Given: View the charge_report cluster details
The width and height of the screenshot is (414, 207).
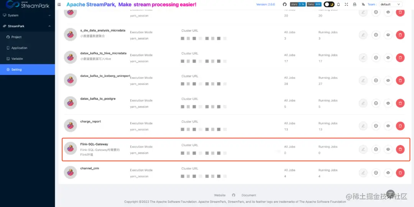Looking at the screenshot, I should pos(388,126).
